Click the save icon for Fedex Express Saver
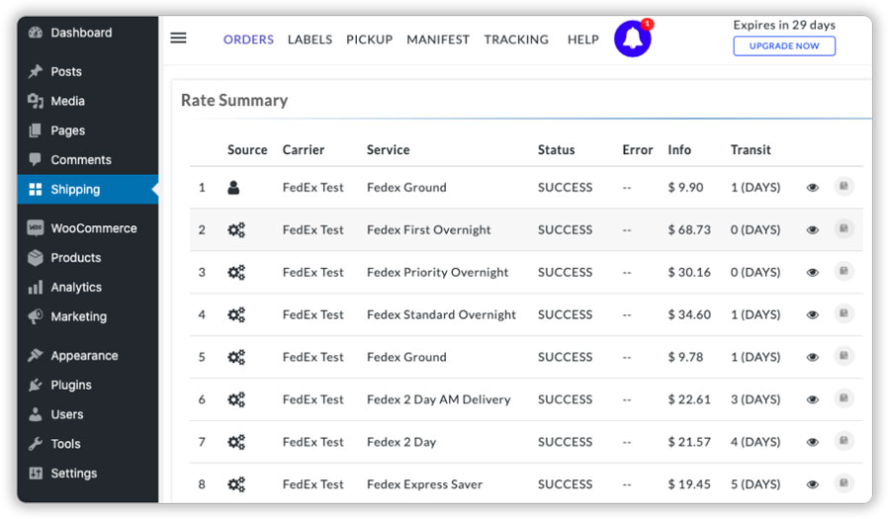Image resolution: width=890 pixels, height=519 pixels. click(845, 482)
